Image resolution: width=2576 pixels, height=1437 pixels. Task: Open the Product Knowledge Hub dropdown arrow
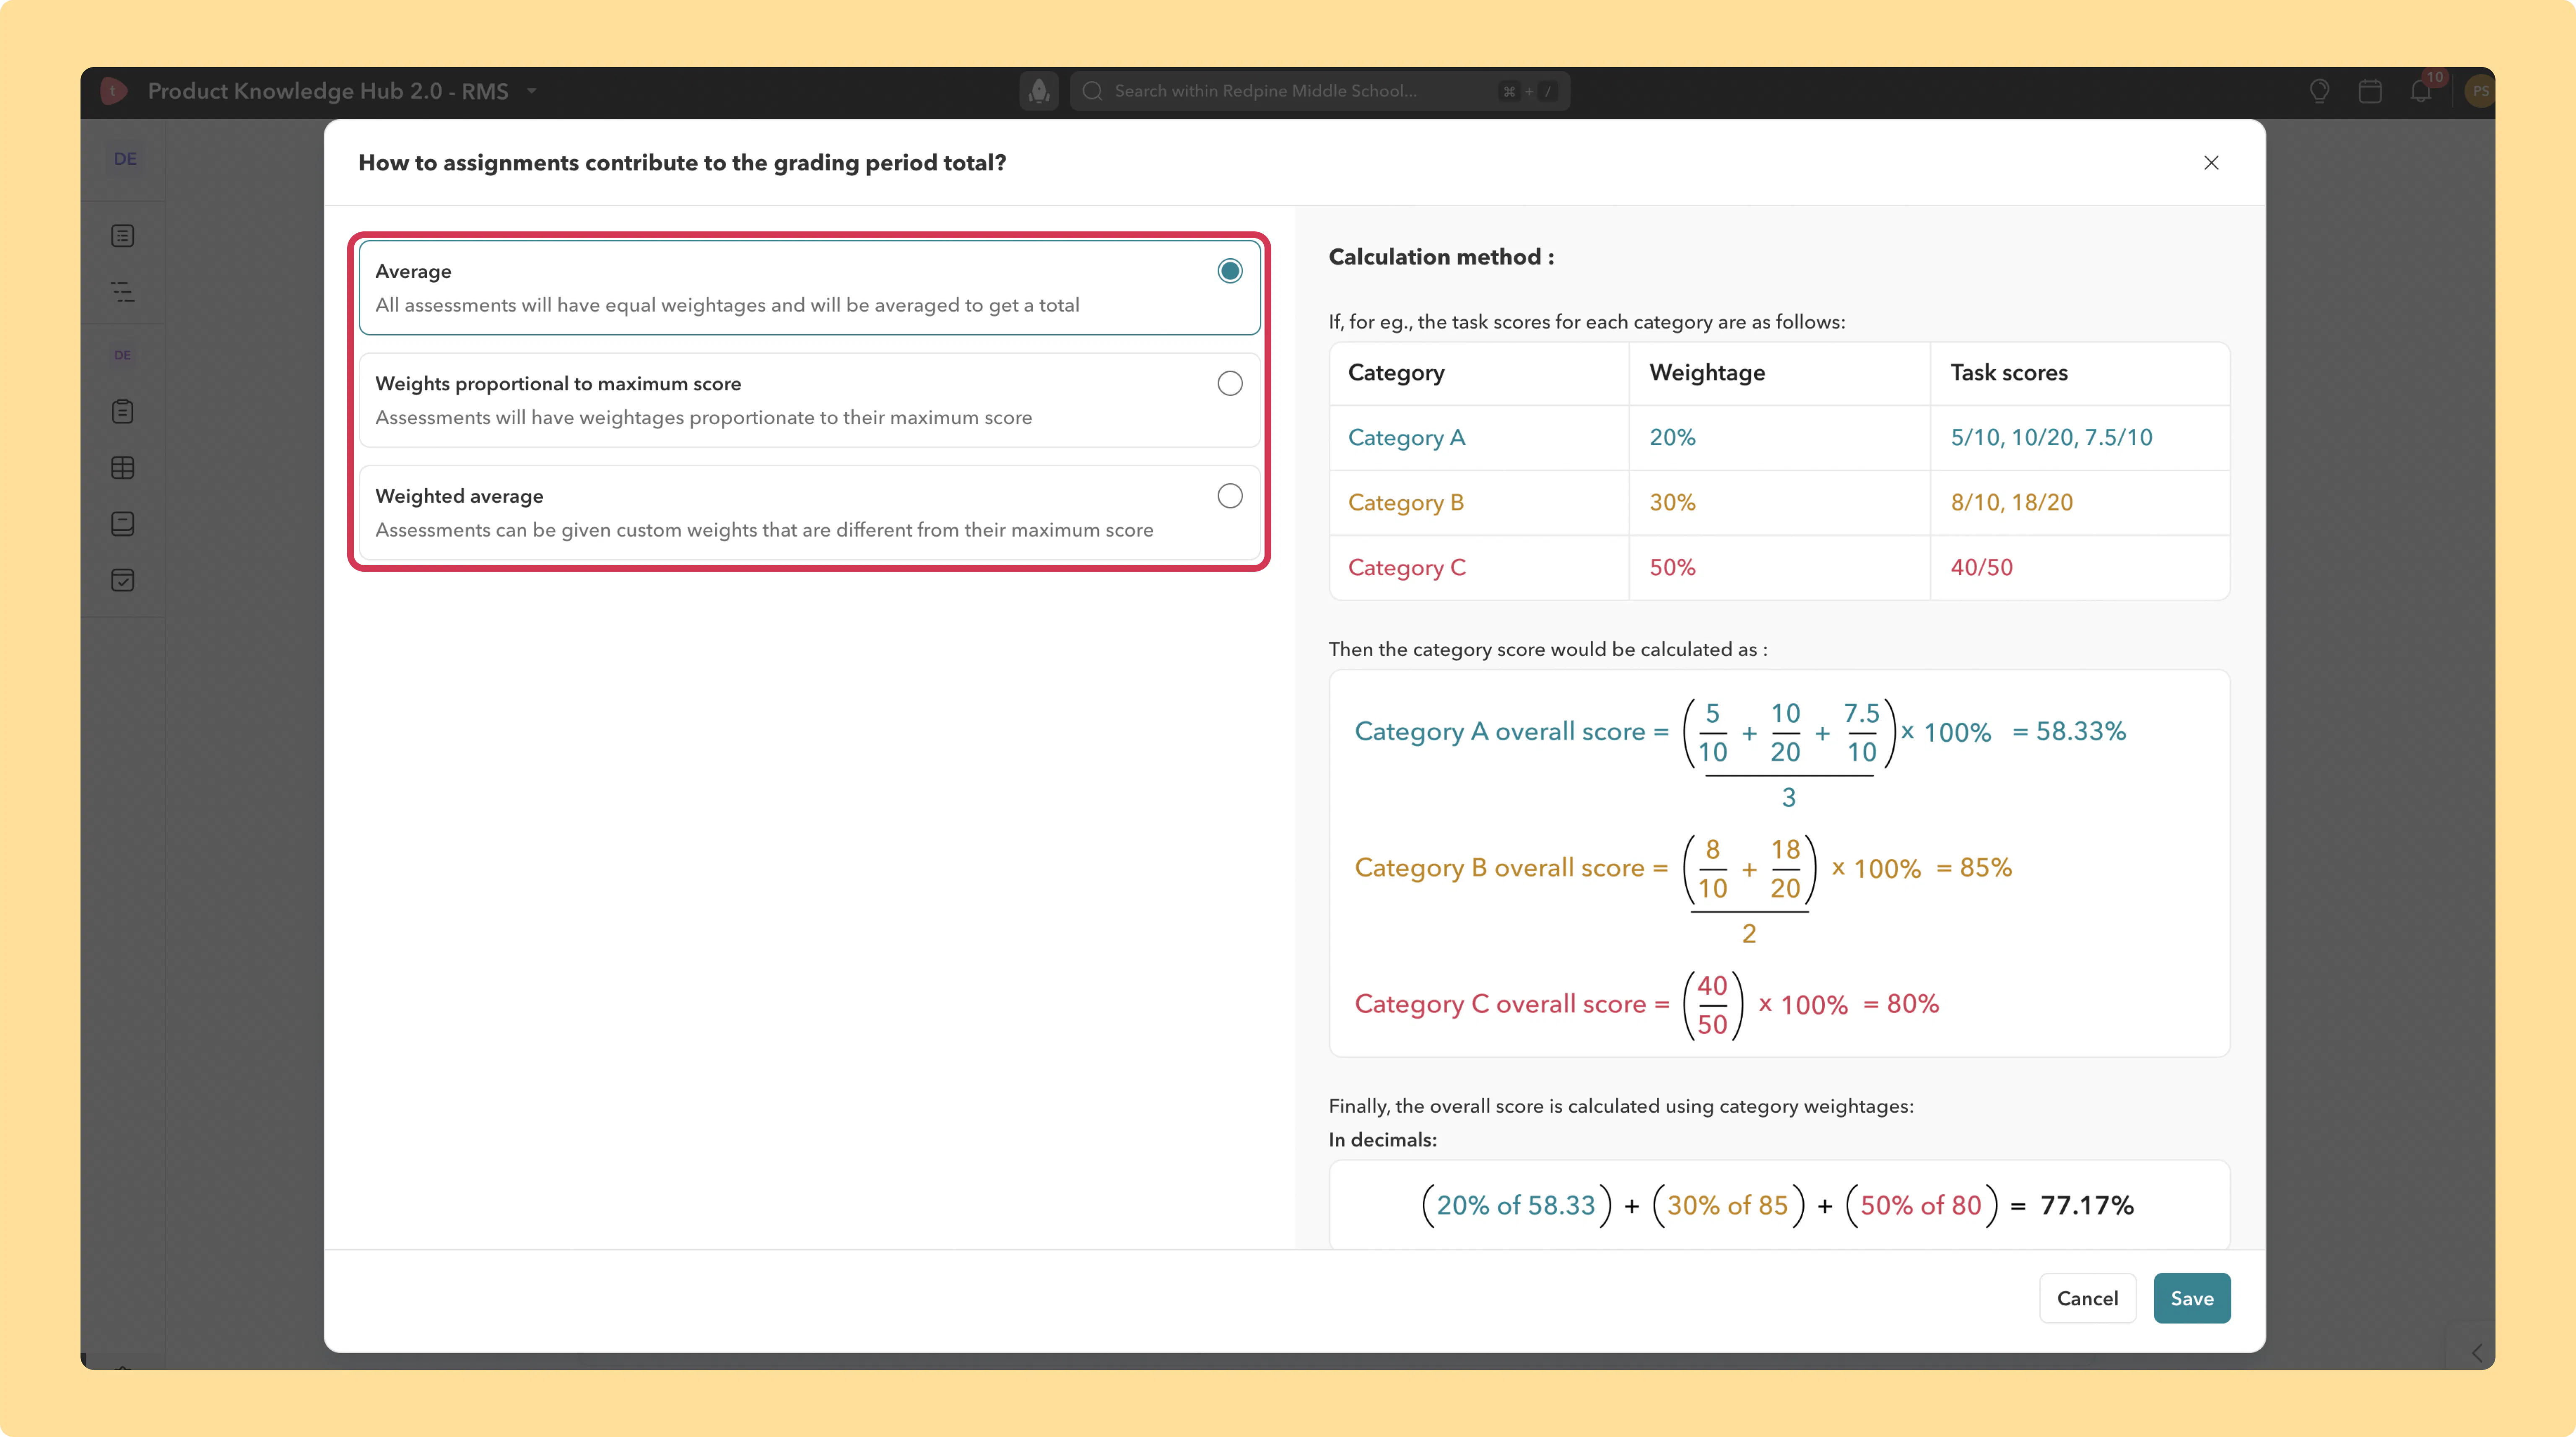click(532, 91)
